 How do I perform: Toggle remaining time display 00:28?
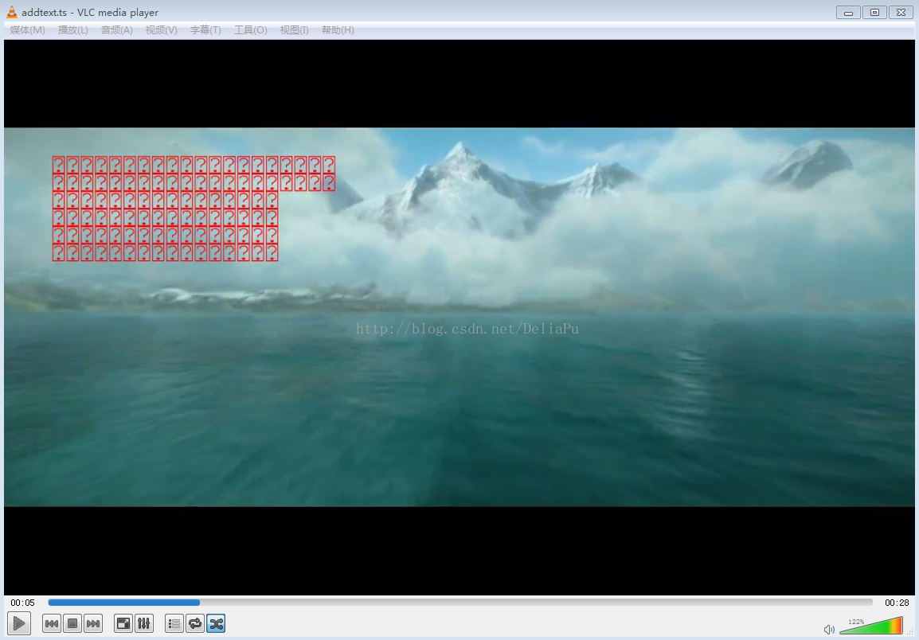coord(897,603)
